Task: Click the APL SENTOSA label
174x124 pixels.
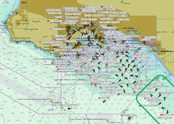Action: (75, 50)
